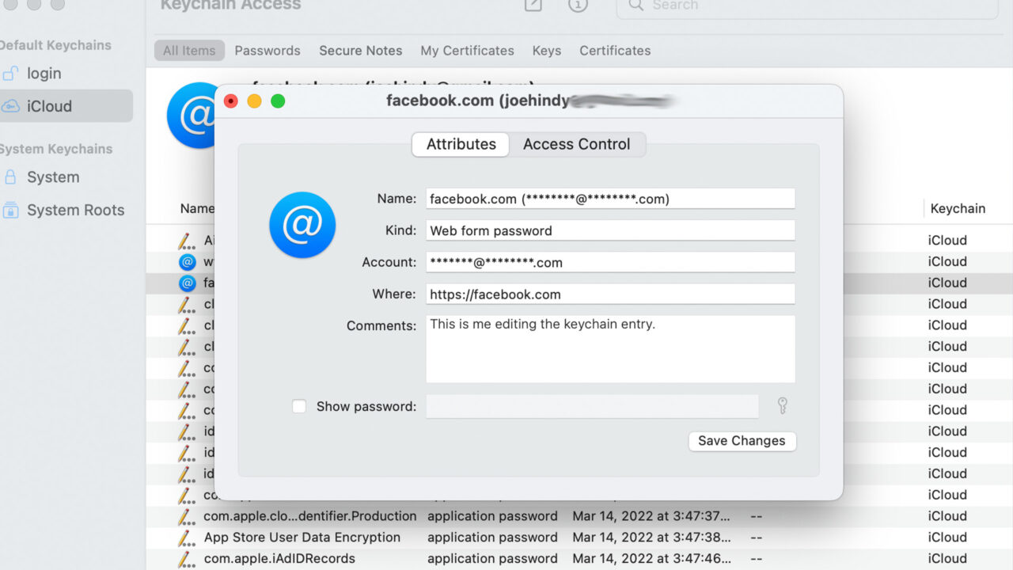Viewport: 1013px width, 570px height.
Task: Select the App Store User Data Encryption row
Action: tap(302, 538)
